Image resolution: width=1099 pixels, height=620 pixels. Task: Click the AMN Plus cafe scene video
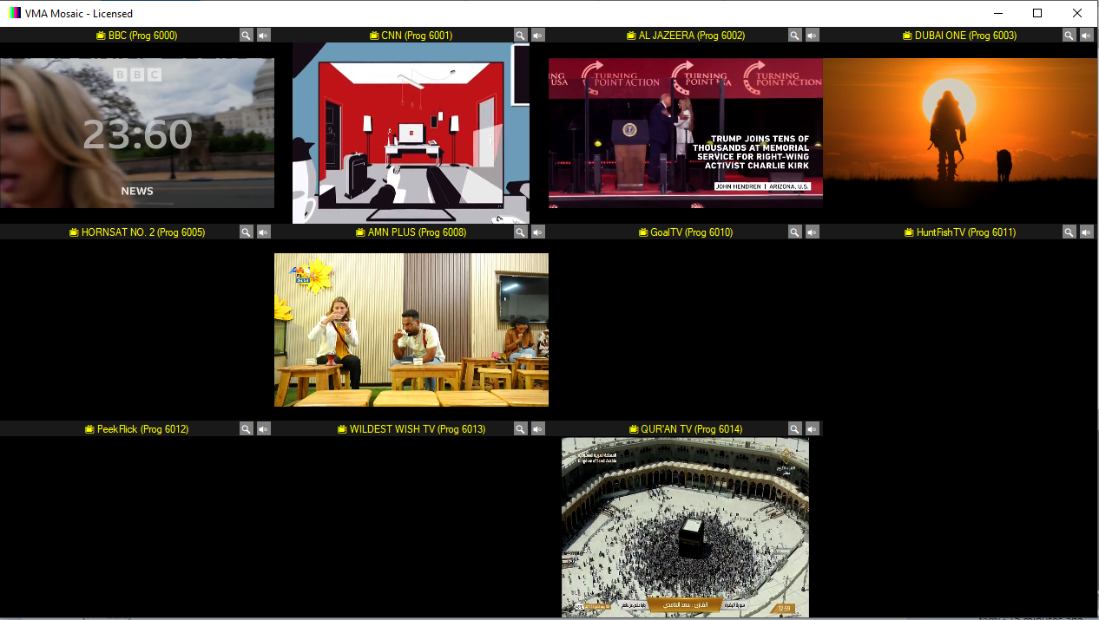coord(411,330)
